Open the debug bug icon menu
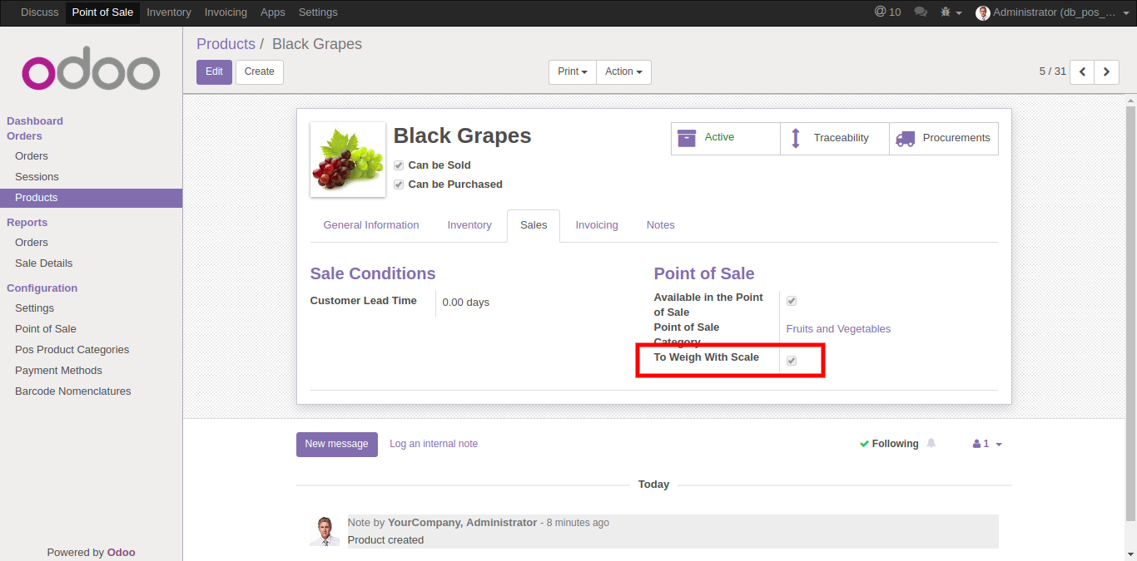 [951, 12]
